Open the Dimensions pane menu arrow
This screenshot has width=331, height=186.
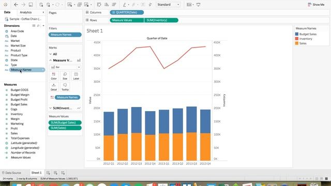click(43, 26)
